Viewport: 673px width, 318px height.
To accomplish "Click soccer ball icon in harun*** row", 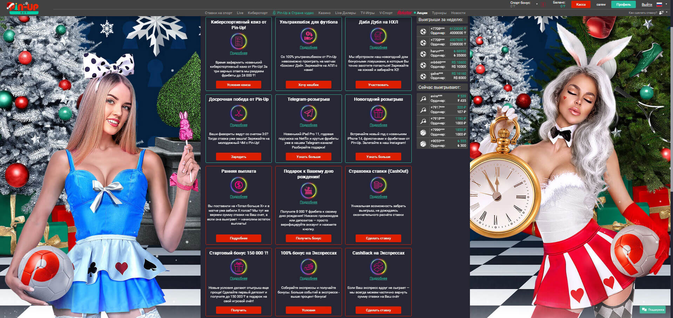I will point(423,54).
